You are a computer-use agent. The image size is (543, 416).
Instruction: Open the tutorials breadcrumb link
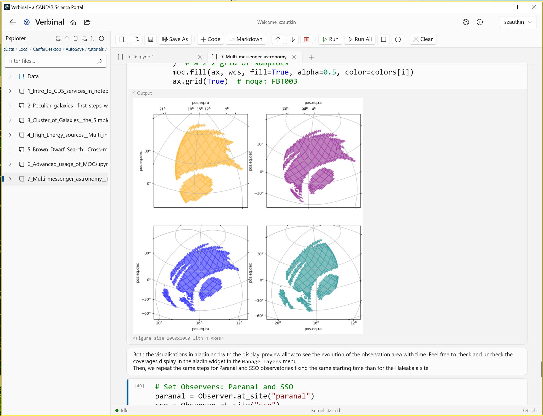pyautogui.click(x=96, y=49)
